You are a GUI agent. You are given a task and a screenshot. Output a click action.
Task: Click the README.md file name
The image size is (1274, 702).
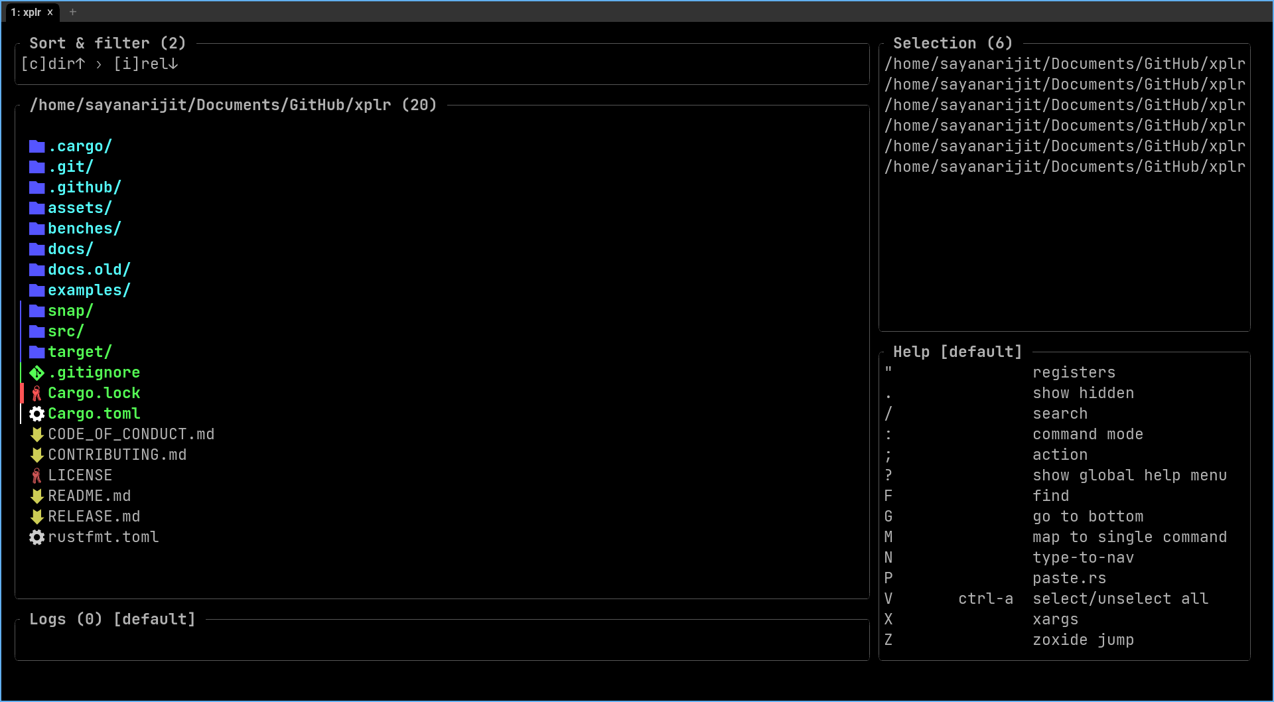pos(90,496)
